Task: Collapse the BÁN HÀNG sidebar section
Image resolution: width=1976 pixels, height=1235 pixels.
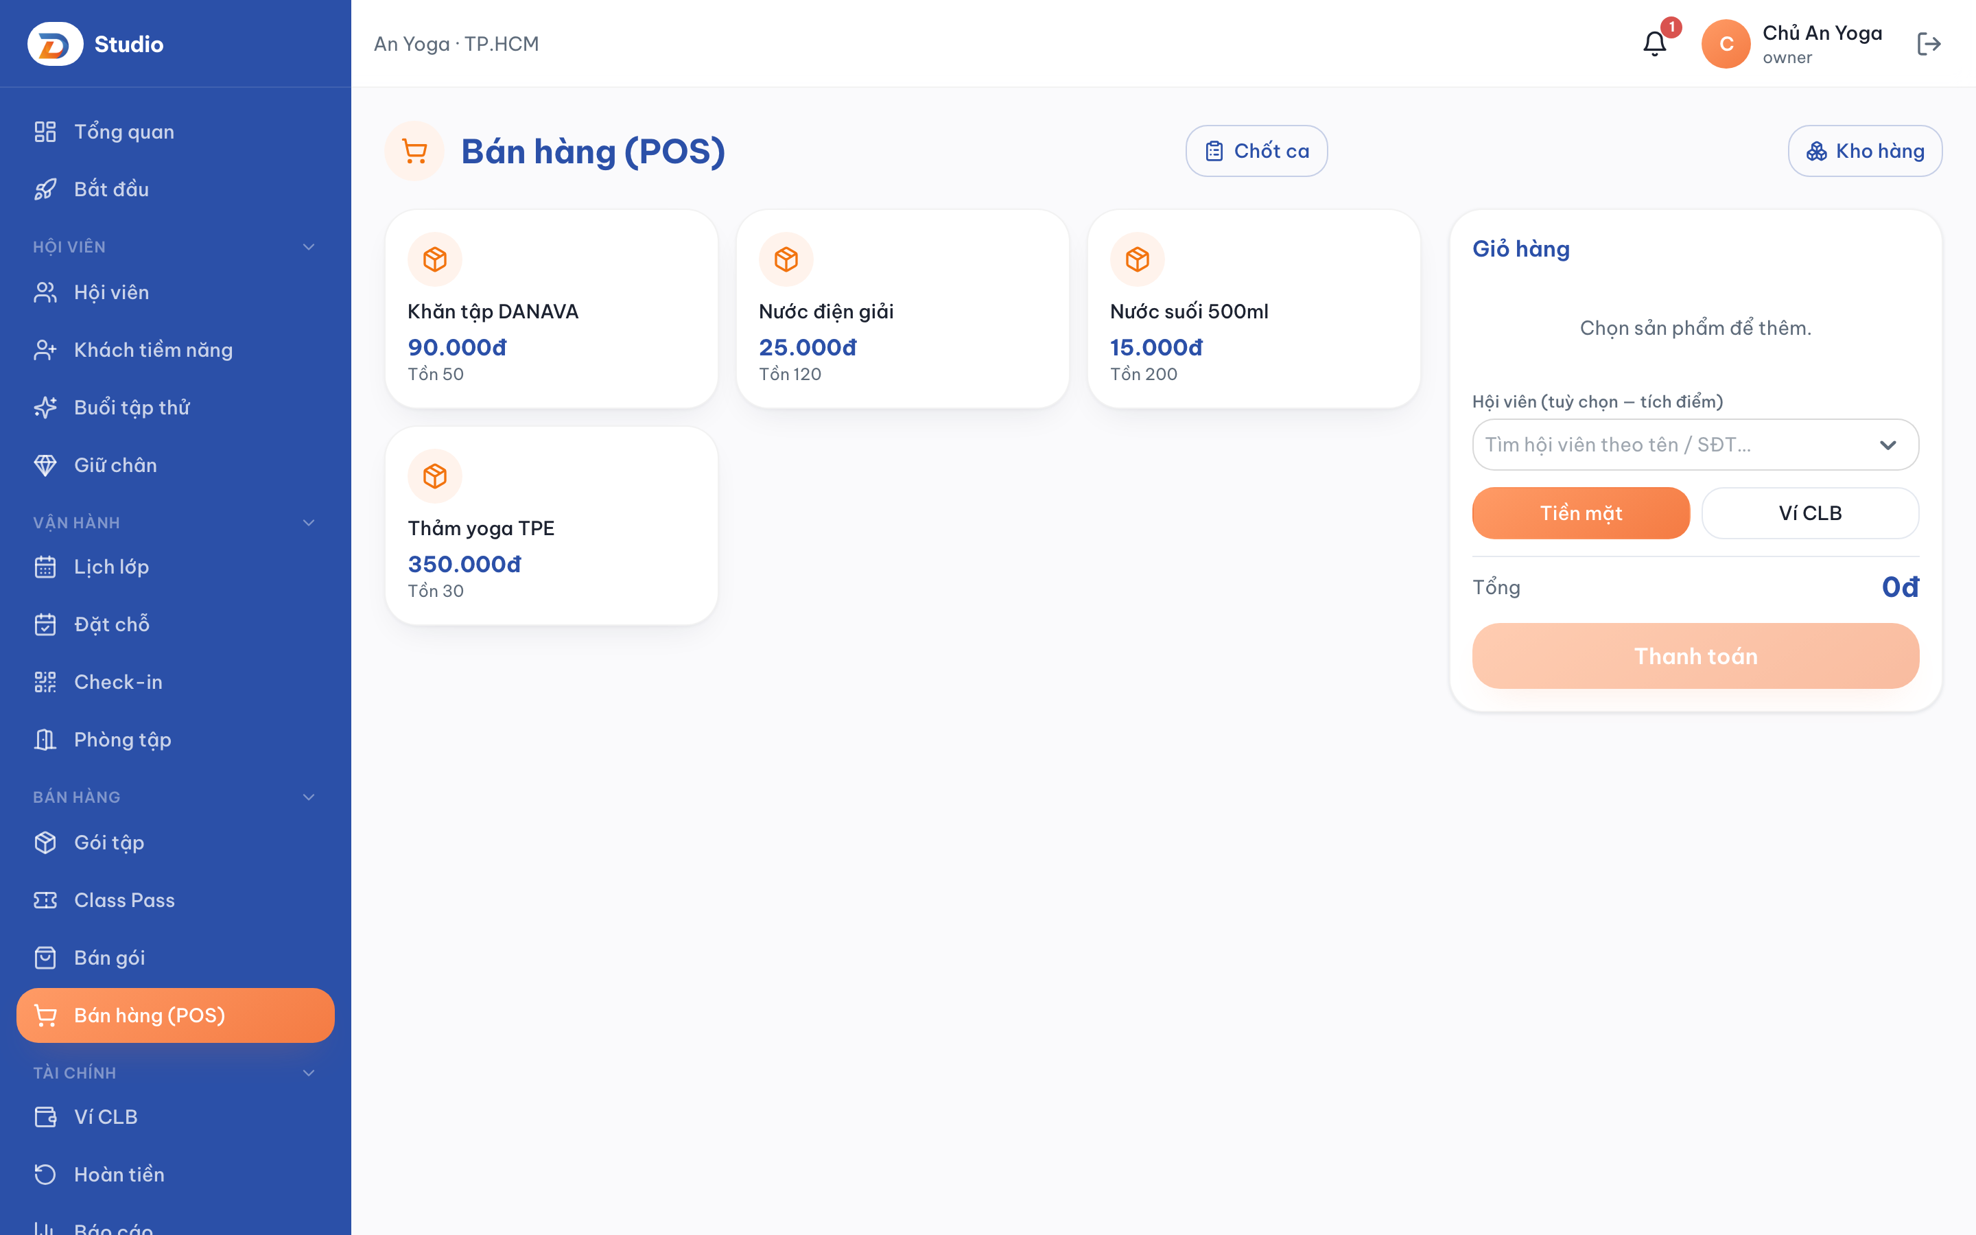Action: pyautogui.click(x=309, y=797)
